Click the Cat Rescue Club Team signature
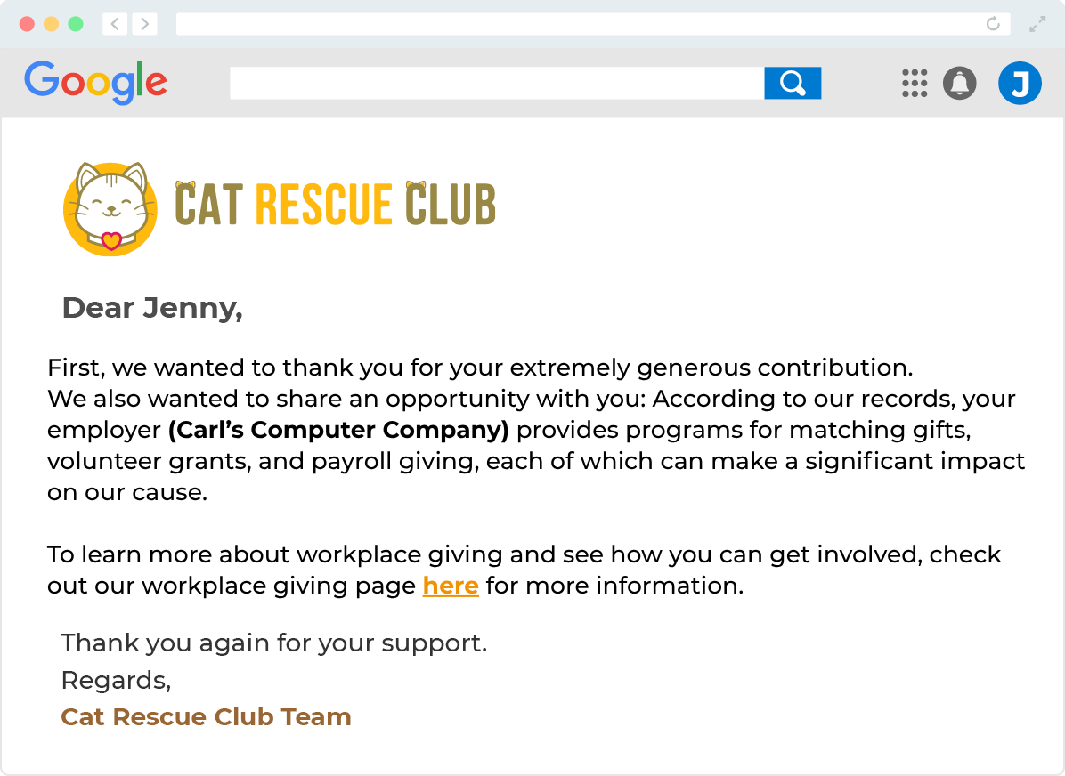Image resolution: width=1065 pixels, height=776 pixels. coord(206,717)
